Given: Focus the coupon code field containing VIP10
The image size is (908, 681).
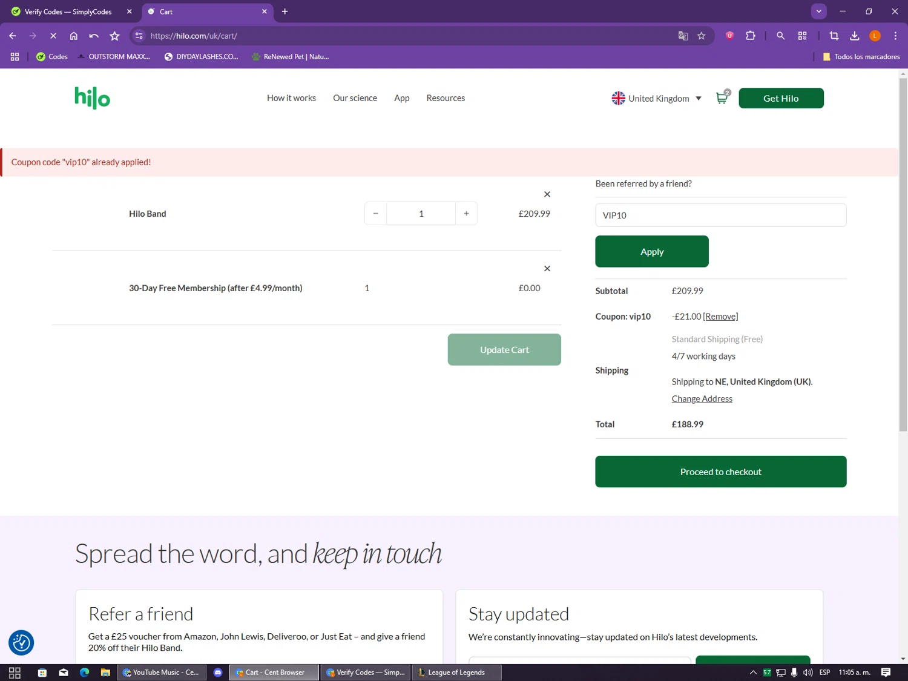Looking at the screenshot, I should pos(720,215).
